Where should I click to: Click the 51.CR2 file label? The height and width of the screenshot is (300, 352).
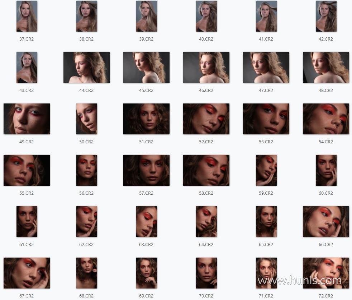[146, 142]
